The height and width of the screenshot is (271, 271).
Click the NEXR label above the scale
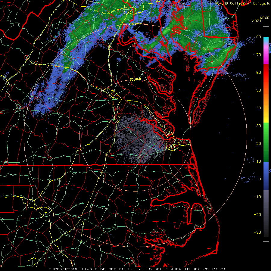265,18
